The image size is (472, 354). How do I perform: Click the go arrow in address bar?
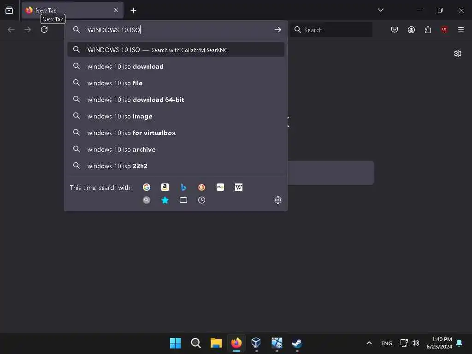pos(277,29)
